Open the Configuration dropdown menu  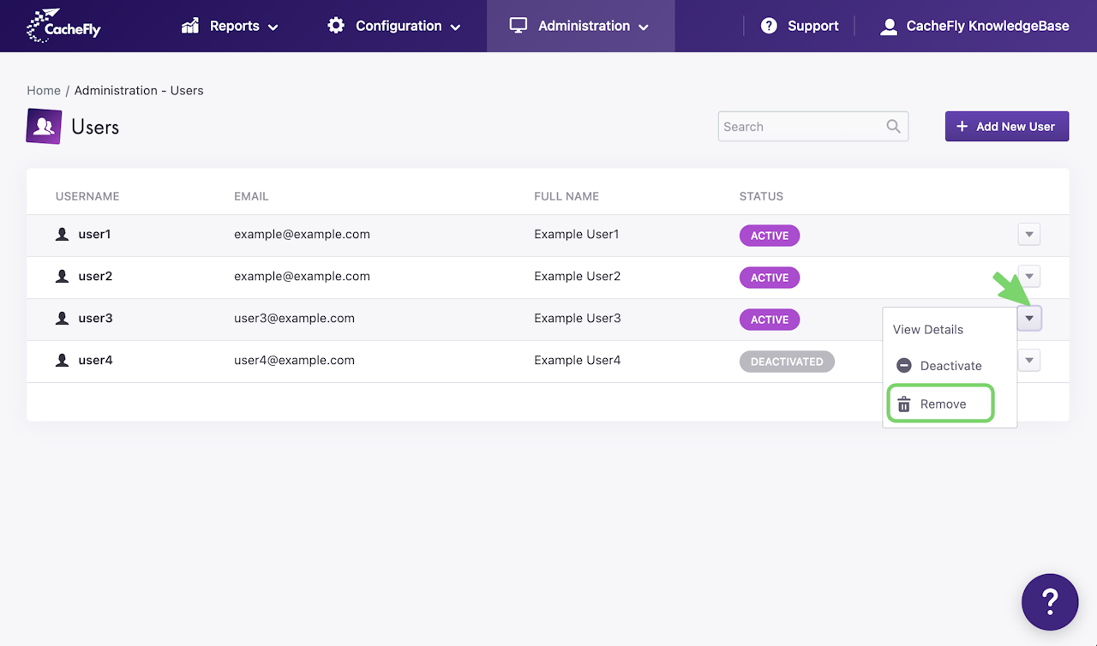point(394,26)
